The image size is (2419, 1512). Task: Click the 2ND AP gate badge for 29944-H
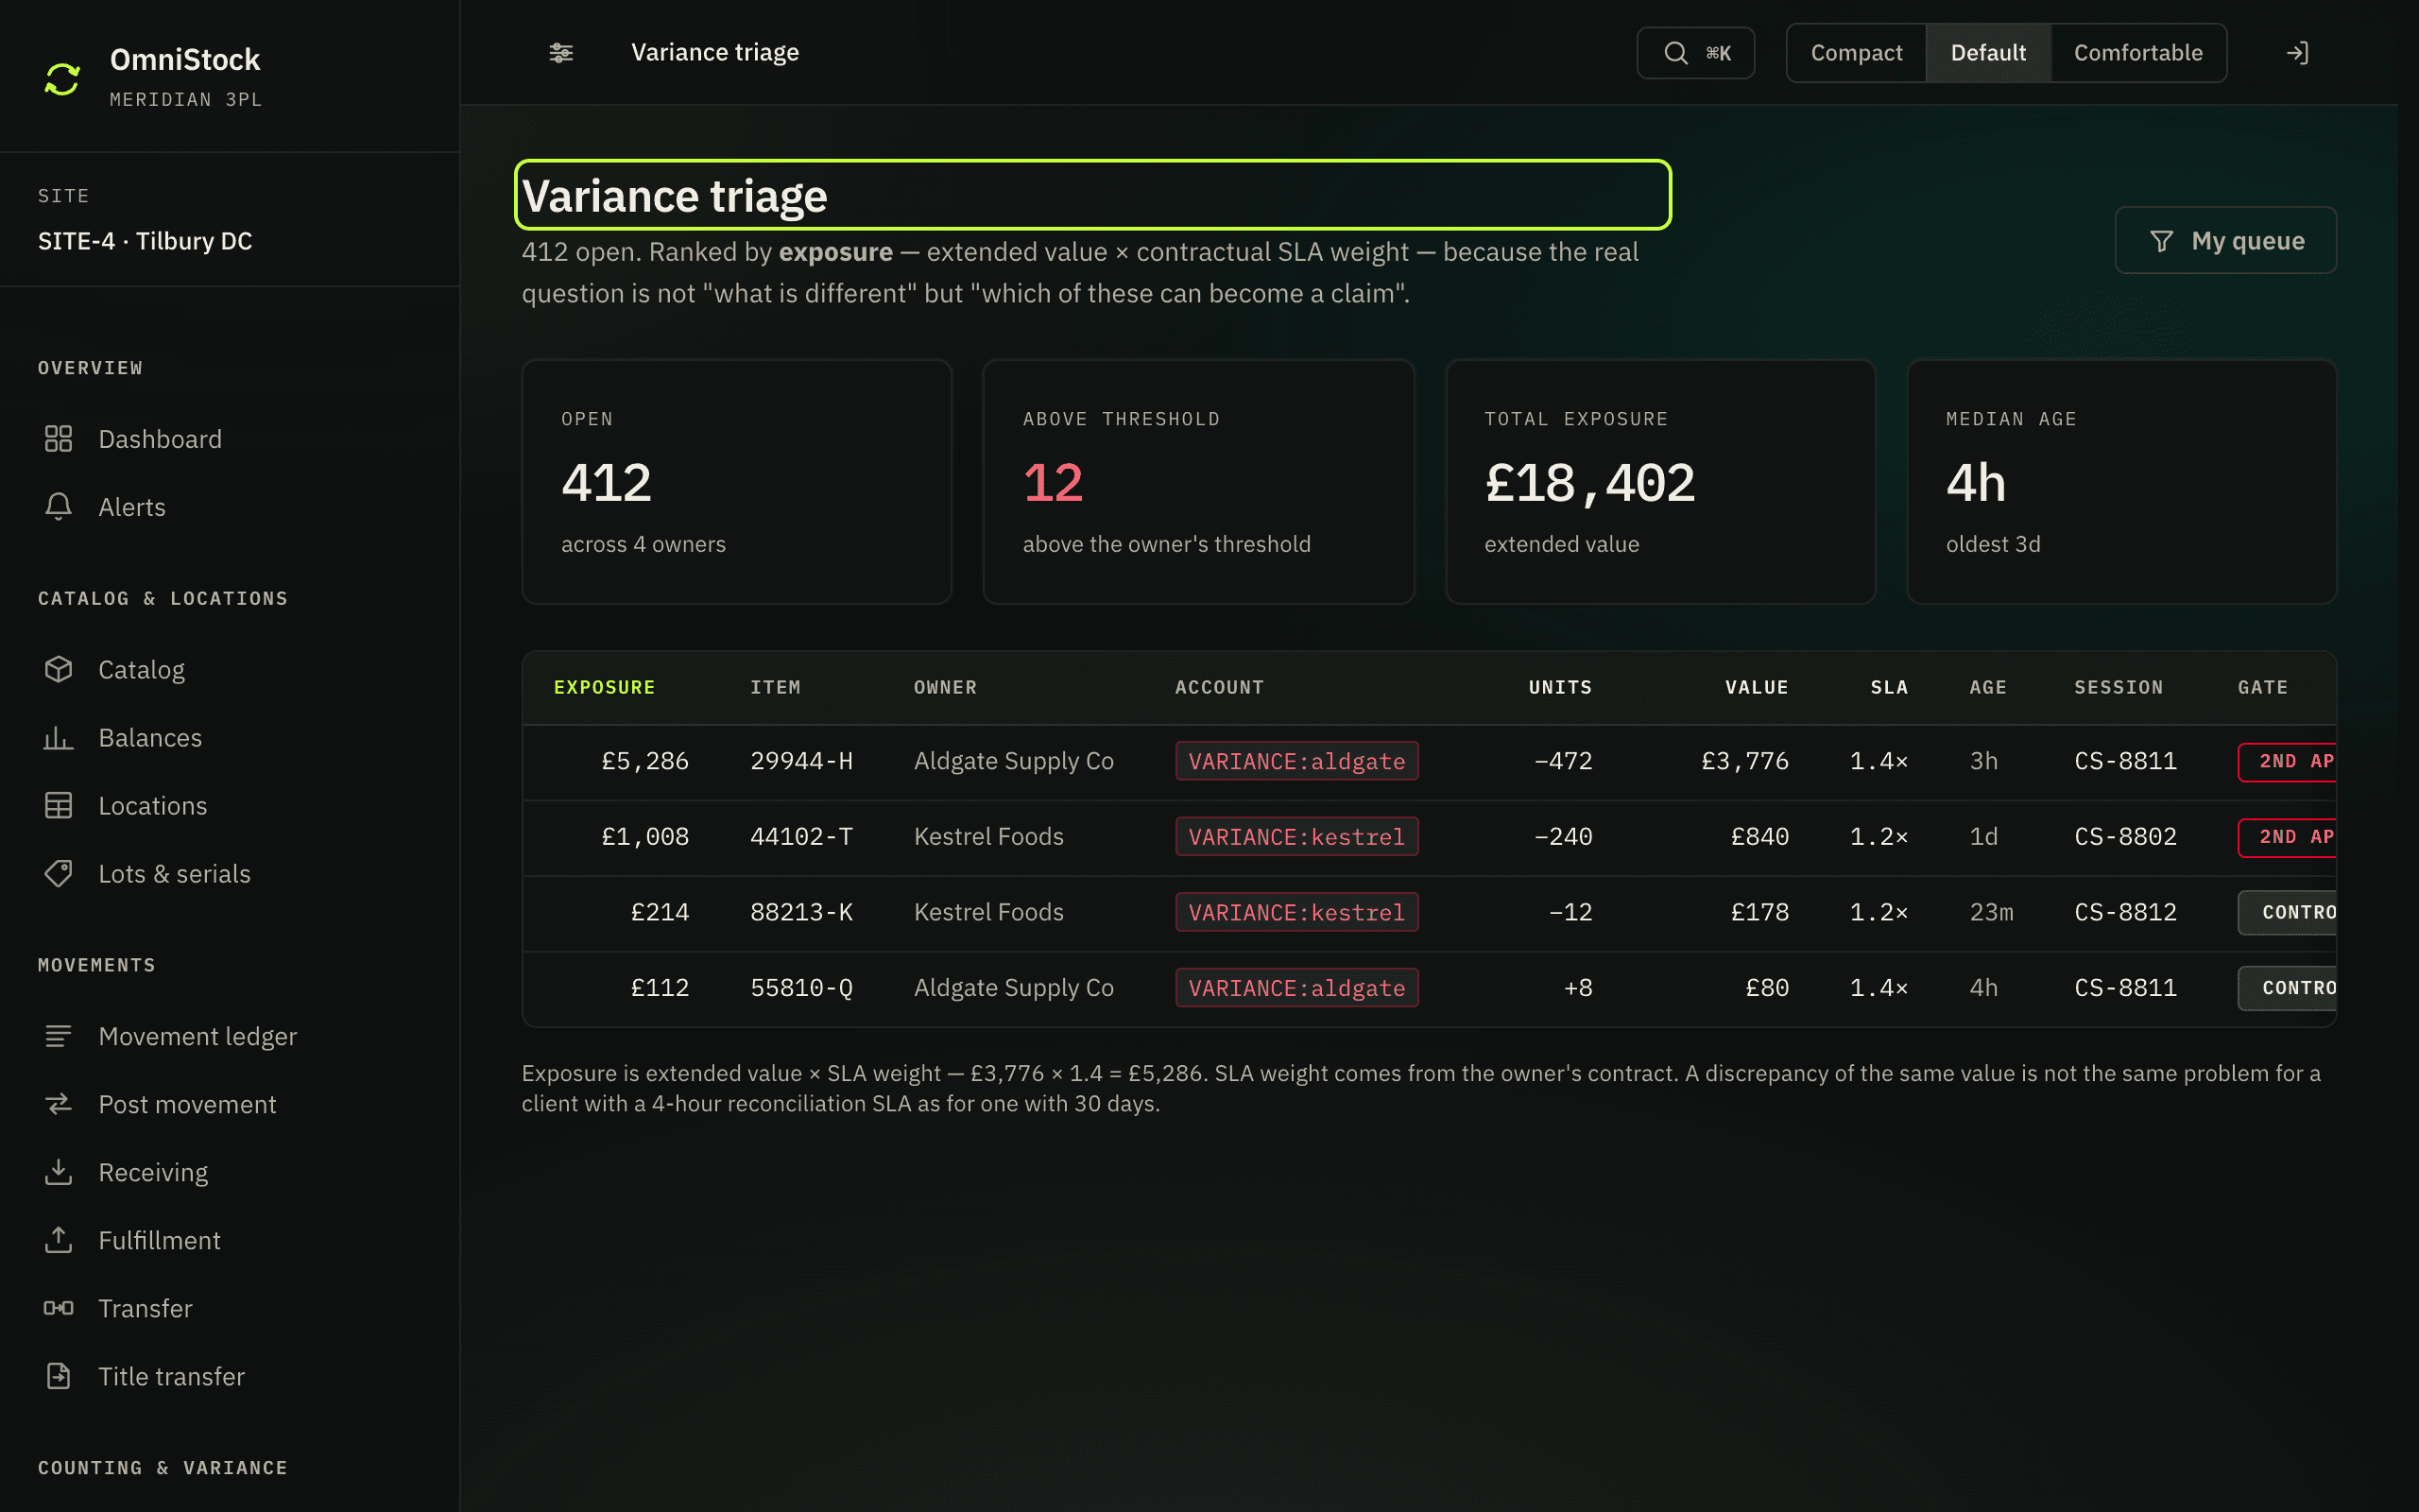2288,762
